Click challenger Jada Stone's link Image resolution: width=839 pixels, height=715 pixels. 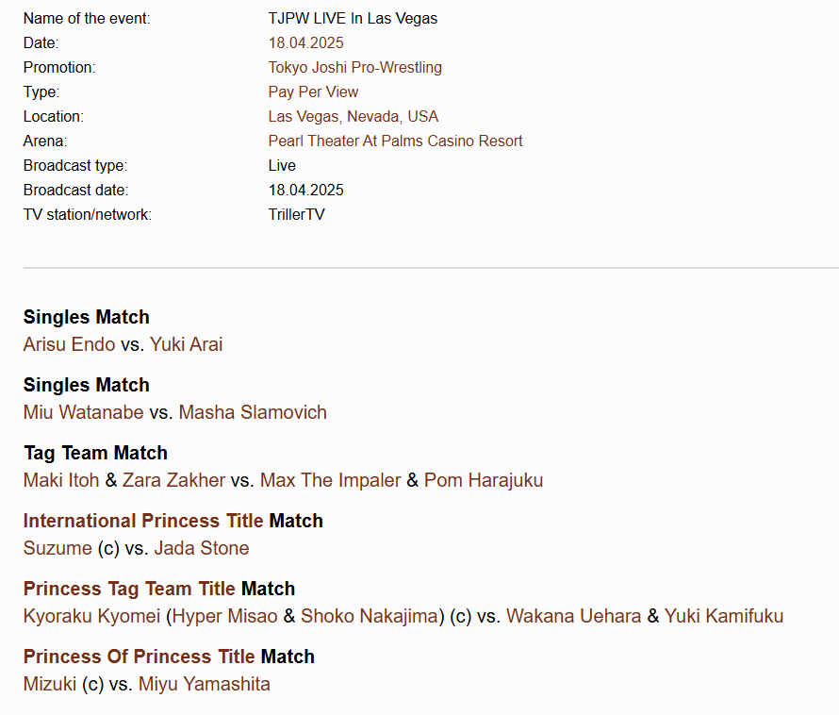[202, 548]
